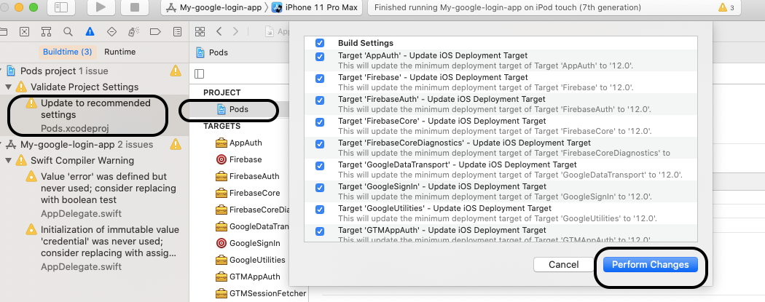The height and width of the screenshot is (302, 765).
Task: Open the Find navigator magnifier icon
Action: click(68, 32)
